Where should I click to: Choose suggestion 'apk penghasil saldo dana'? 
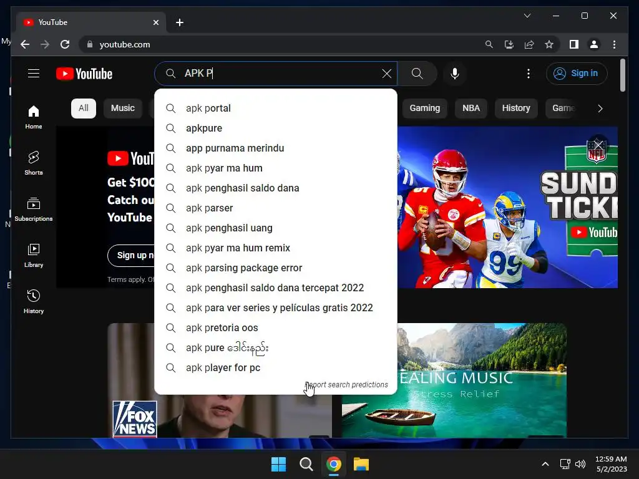click(x=276, y=188)
